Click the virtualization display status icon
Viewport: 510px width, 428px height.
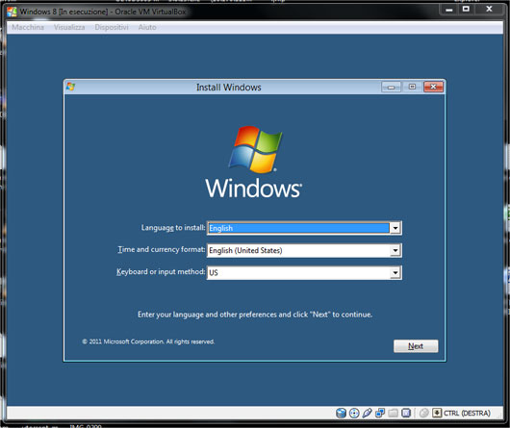(406, 413)
